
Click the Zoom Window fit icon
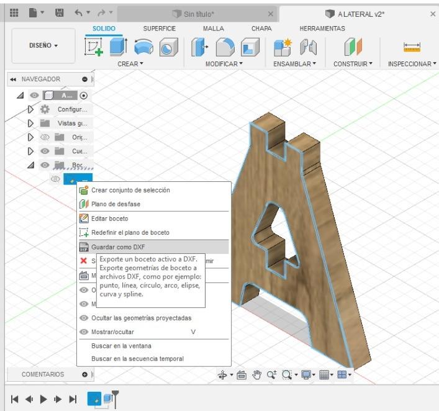(286, 374)
